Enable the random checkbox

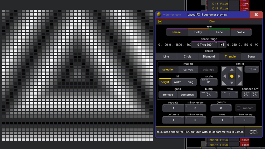point(238,108)
